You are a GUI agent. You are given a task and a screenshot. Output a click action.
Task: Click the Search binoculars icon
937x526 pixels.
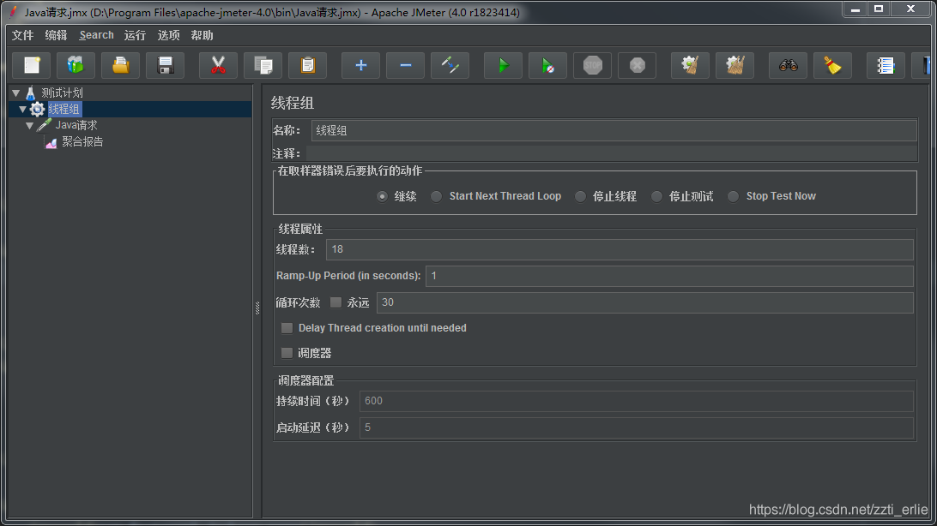tap(788, 65)
